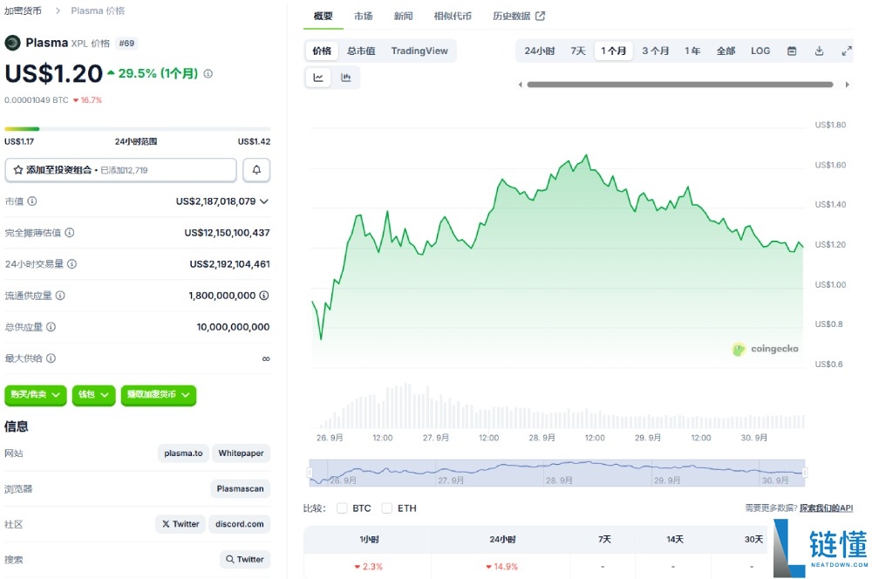
Task: Set chart range to 1 month
Action: [x=613, y=51]
